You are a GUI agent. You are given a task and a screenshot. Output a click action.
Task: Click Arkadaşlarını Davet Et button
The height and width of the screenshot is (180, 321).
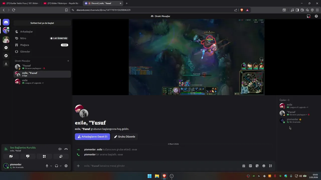click(x=93, y=137)
